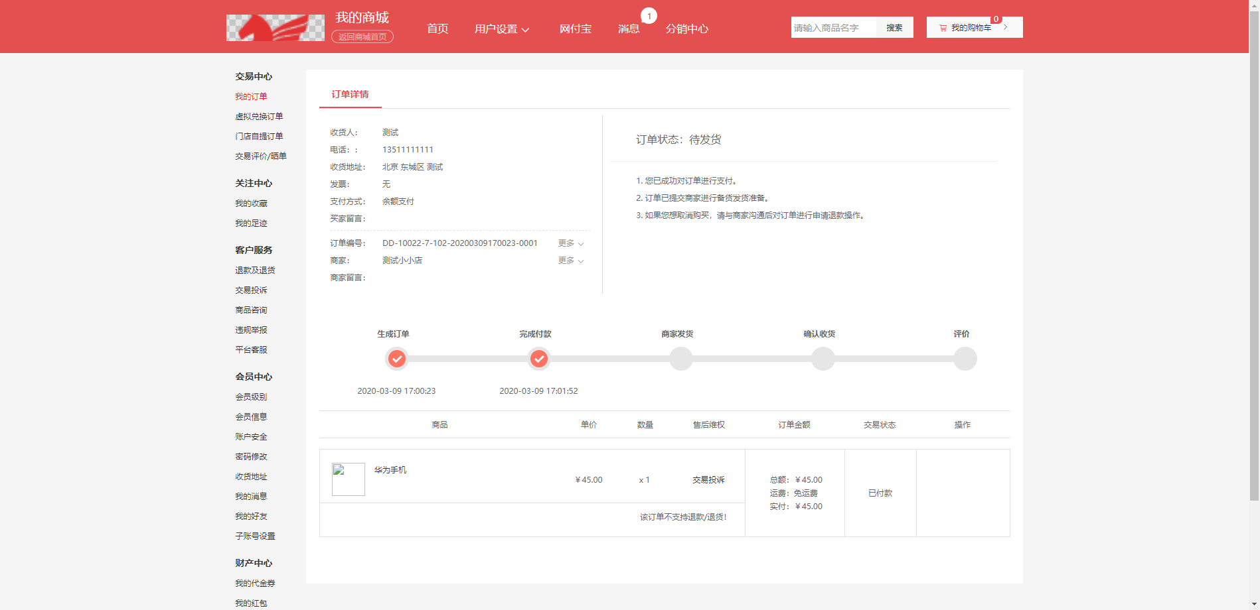Open 我的好友 in the sidebar

[x=251, y=517]
